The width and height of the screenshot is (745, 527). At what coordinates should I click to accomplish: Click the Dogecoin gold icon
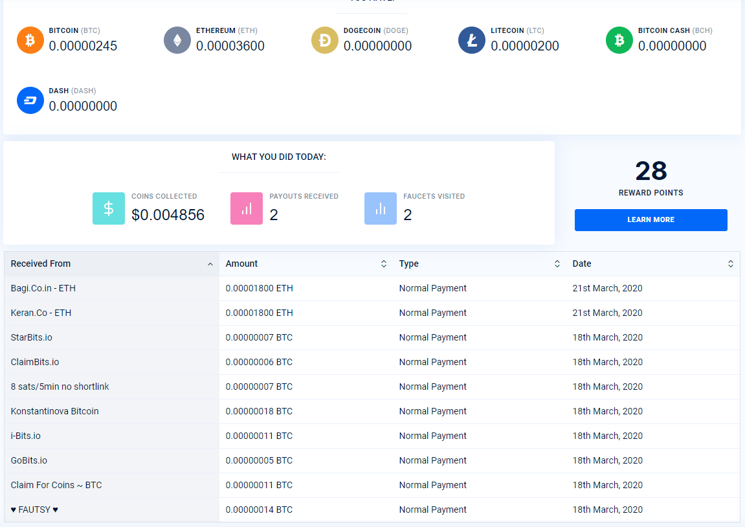point(325,40)
